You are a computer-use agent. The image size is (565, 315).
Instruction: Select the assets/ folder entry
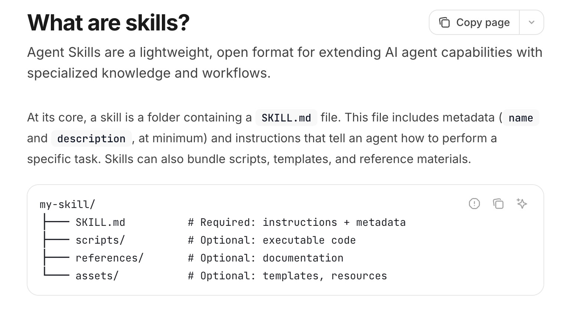pos(97,276)
